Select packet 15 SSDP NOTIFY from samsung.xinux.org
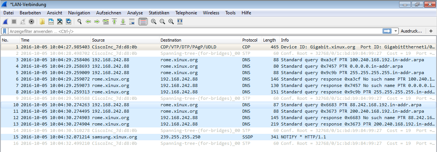437x152 pixels. coord(218,137)
